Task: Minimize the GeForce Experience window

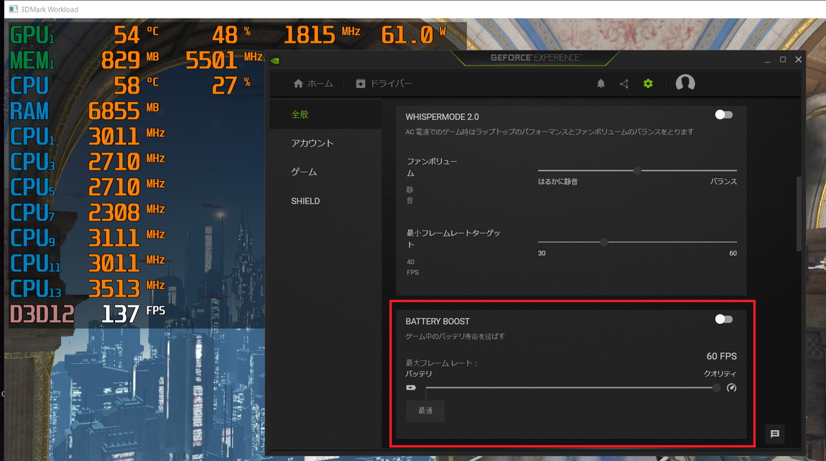Action: (x=767, y=60)
